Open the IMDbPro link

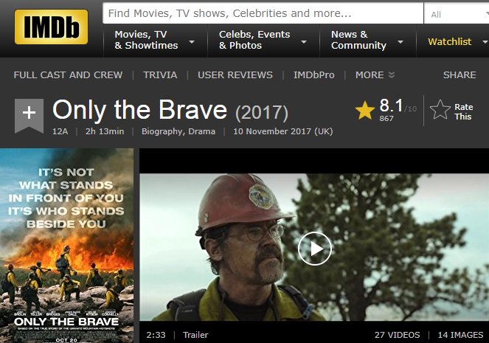click(x=313, y=75)
